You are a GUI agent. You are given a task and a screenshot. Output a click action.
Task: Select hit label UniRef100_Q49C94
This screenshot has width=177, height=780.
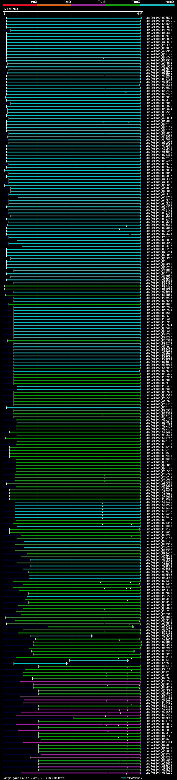coord(158,435)
